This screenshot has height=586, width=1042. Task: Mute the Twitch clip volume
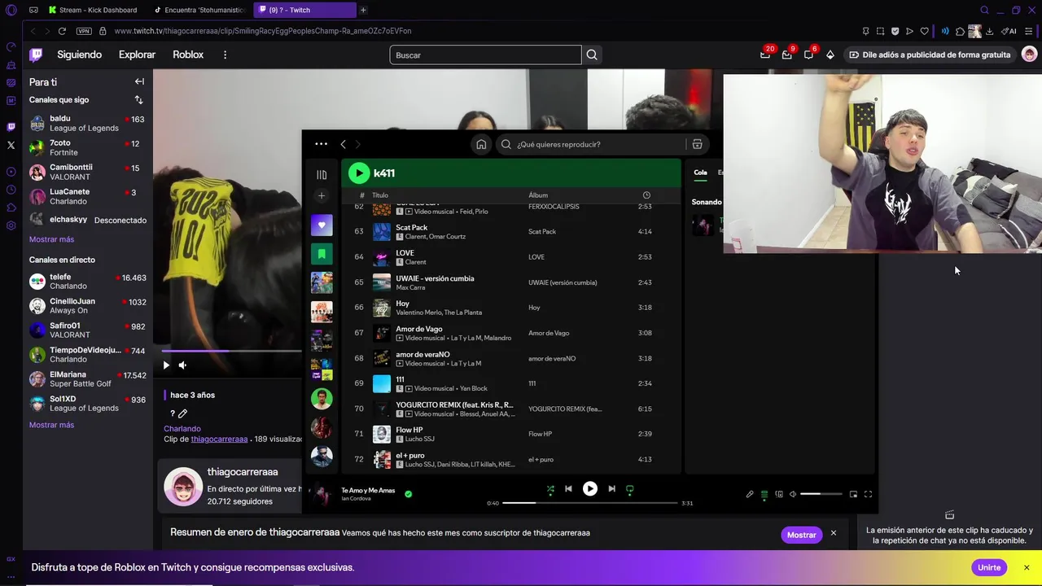[x=182, y=365]
